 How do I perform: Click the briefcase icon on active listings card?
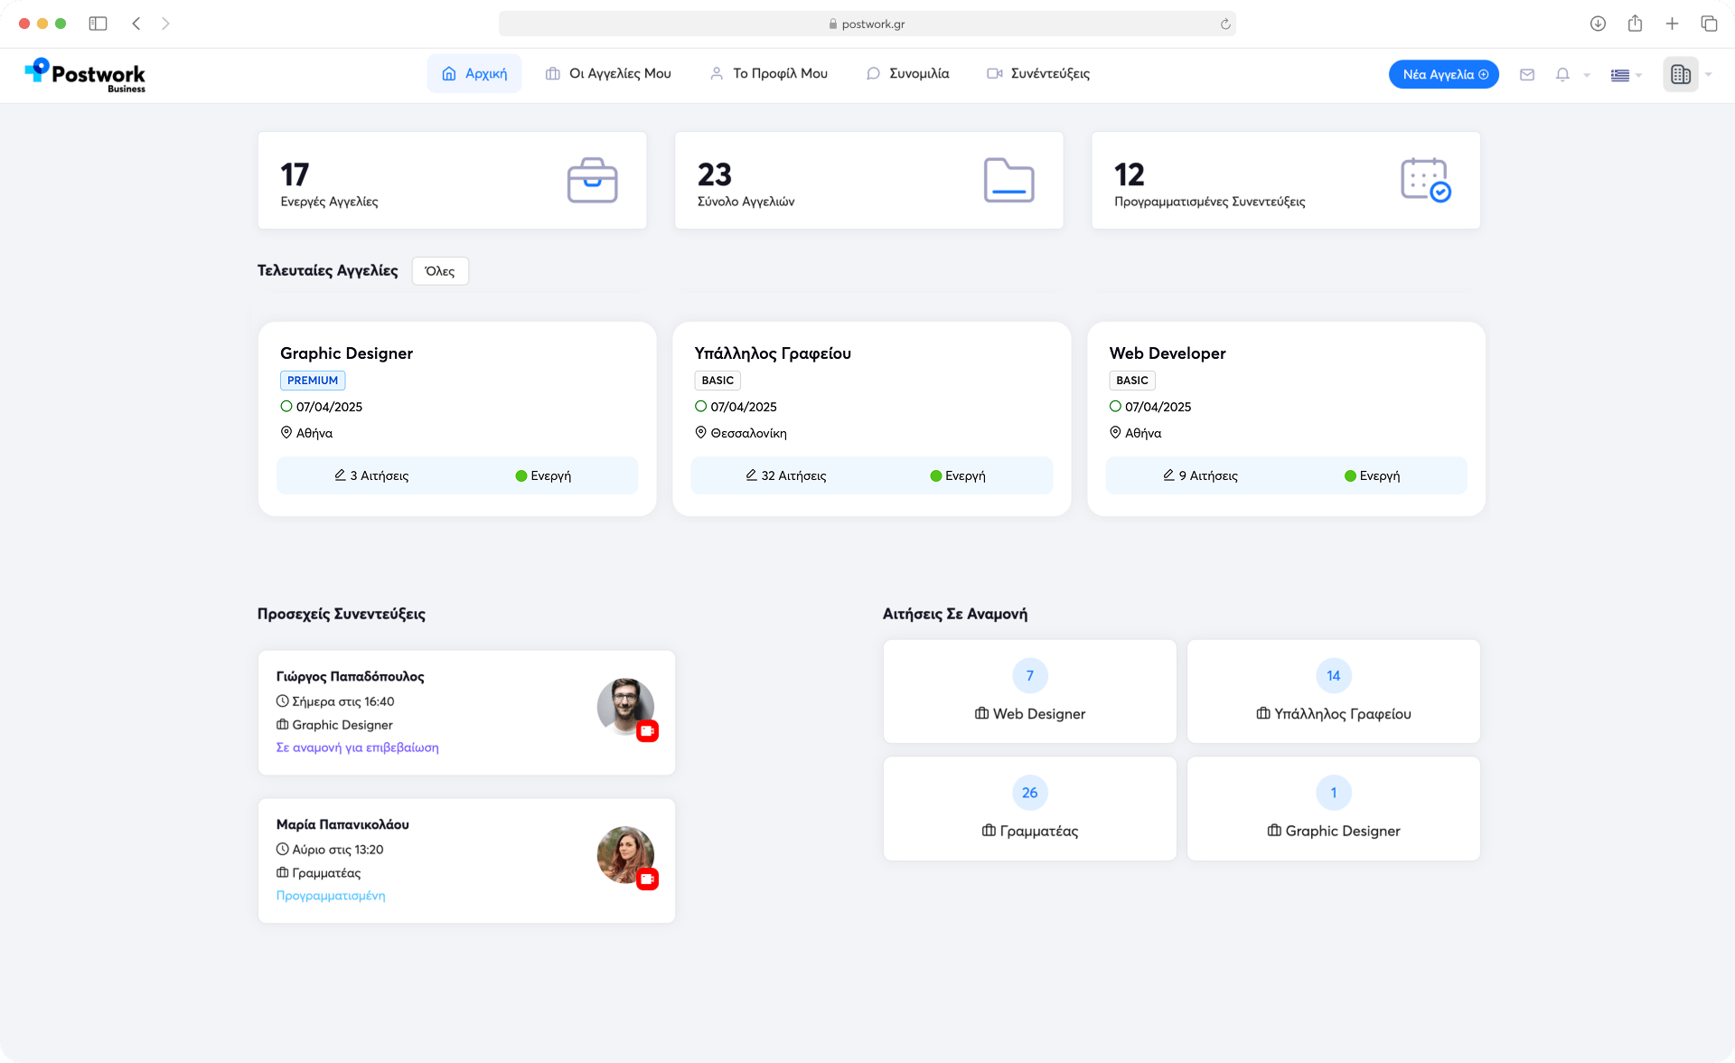(592, 180)
